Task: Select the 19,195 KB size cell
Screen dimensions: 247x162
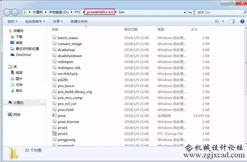Action: 201,116
